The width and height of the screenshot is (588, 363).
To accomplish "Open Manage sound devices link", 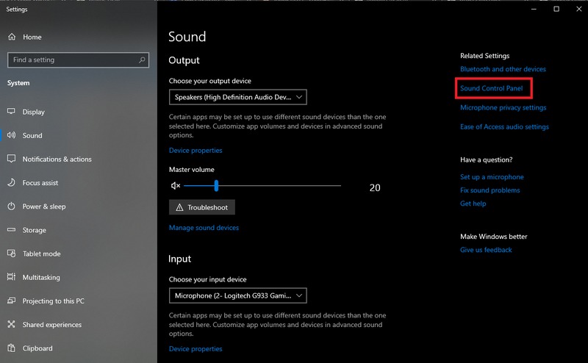I will pos(204,228).
